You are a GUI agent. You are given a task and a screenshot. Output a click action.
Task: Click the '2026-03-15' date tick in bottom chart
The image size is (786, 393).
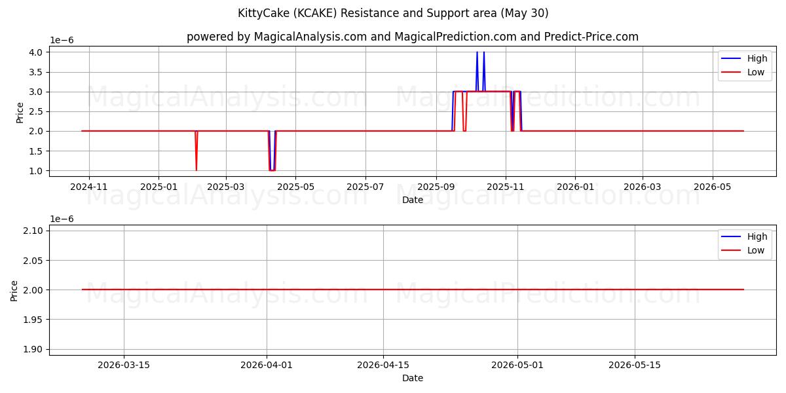(124, 365)
